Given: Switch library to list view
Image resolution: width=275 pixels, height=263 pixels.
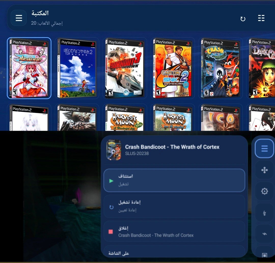Looking at the screenshot, I should tap(261, 18).
